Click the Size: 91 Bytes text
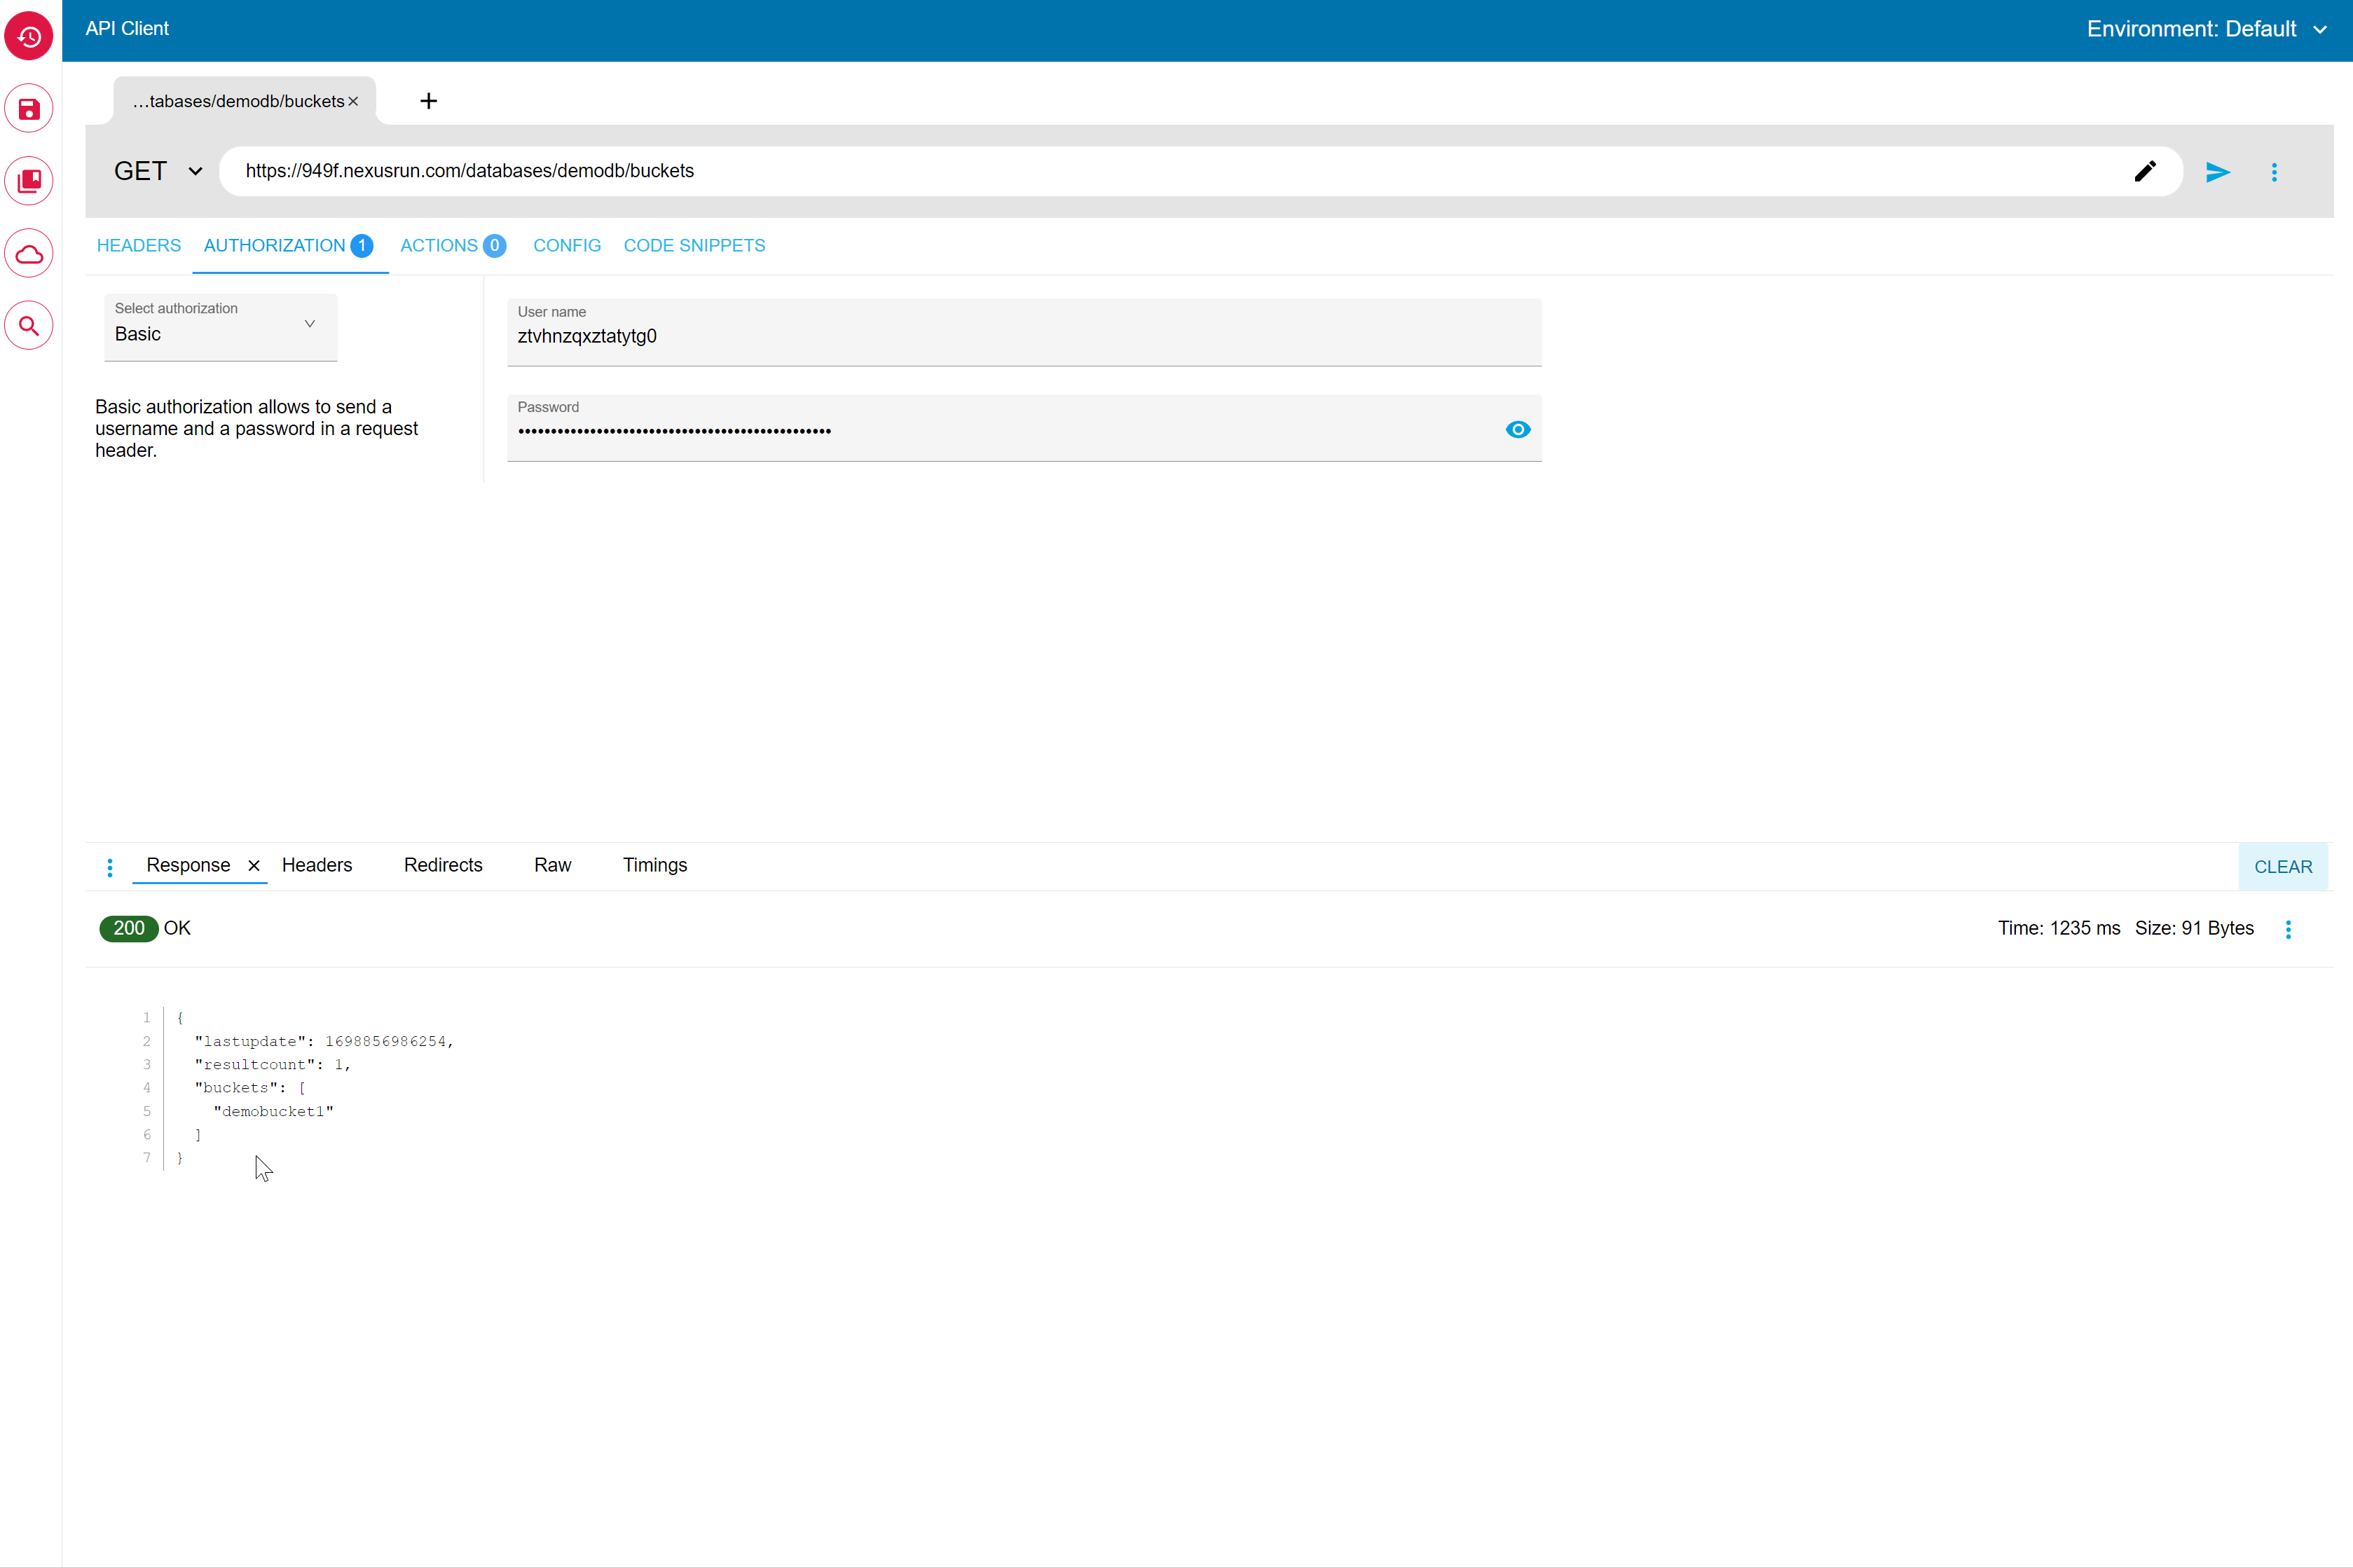The width and height of the screenshot is (2353, 1568). [2193, 928]
